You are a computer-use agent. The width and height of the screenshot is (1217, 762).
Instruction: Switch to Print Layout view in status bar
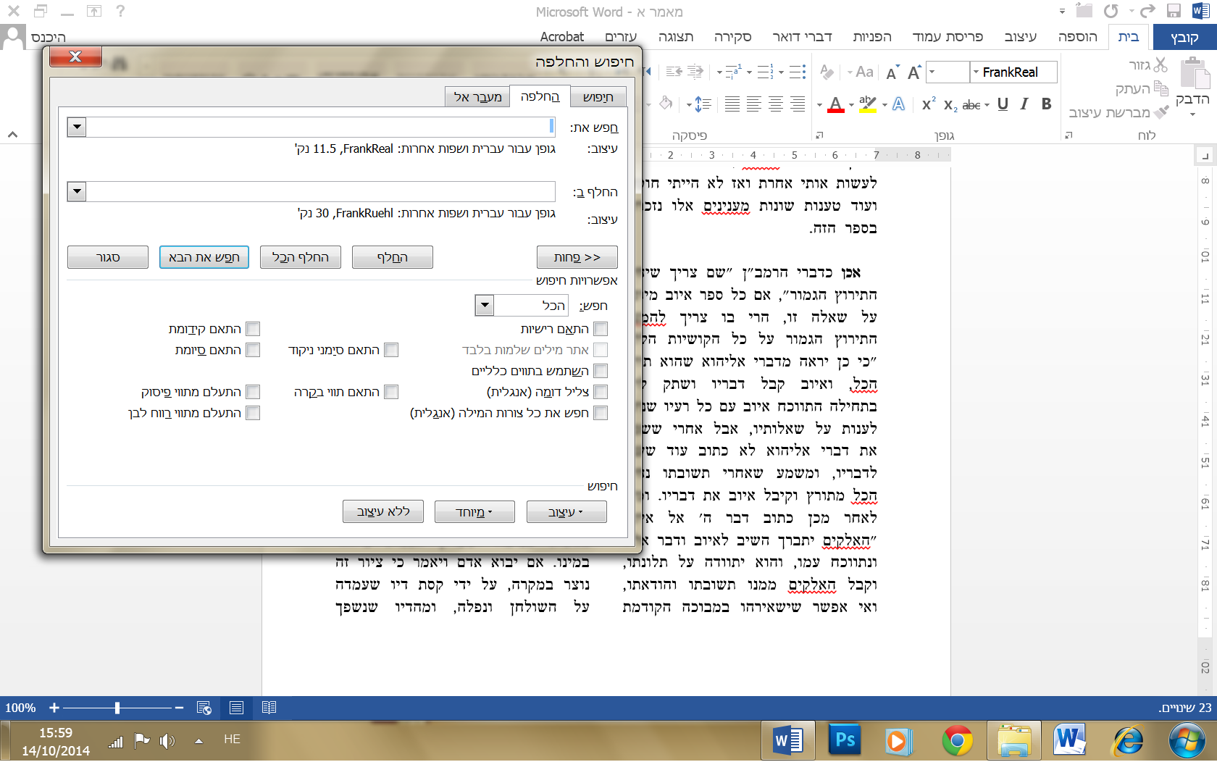pyautogui.click(x=236, y=708)
